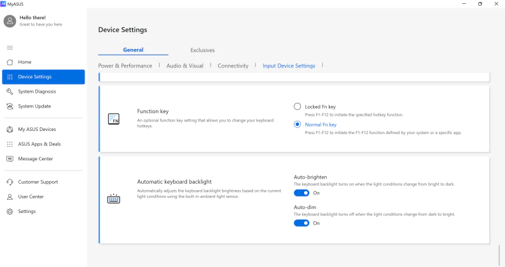Screen dimensions: 505x267
Task: Click the FN Function key icon
Action: [114, 119]
